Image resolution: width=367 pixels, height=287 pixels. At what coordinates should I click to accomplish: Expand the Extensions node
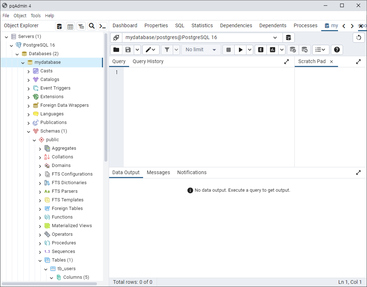point(29,97)
